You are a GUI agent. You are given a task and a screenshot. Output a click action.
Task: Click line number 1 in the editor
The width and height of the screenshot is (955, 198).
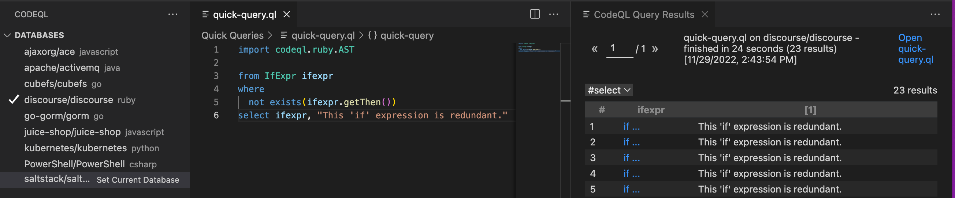tap(216, 50)
